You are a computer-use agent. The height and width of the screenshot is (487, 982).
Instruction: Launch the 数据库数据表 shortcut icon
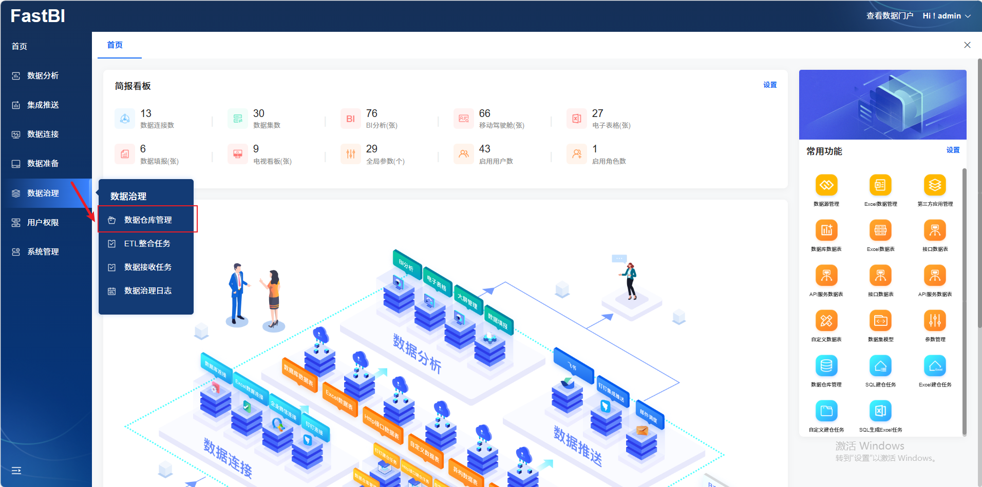[826, 230]
